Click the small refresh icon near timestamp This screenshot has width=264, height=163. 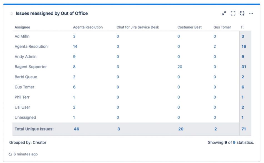[x=10, y=154]
